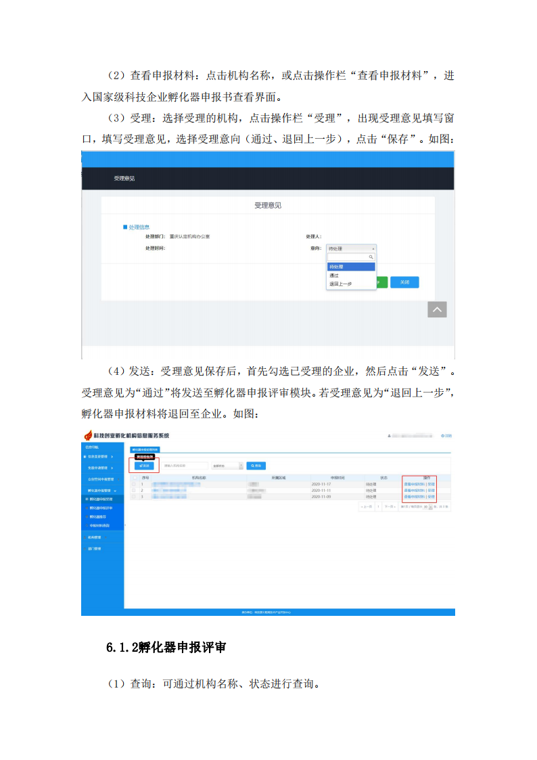537x760 pixels.
Task: Click the user avatar icon in the top bar
Action: pyautogui.click(x=390, y=436)
